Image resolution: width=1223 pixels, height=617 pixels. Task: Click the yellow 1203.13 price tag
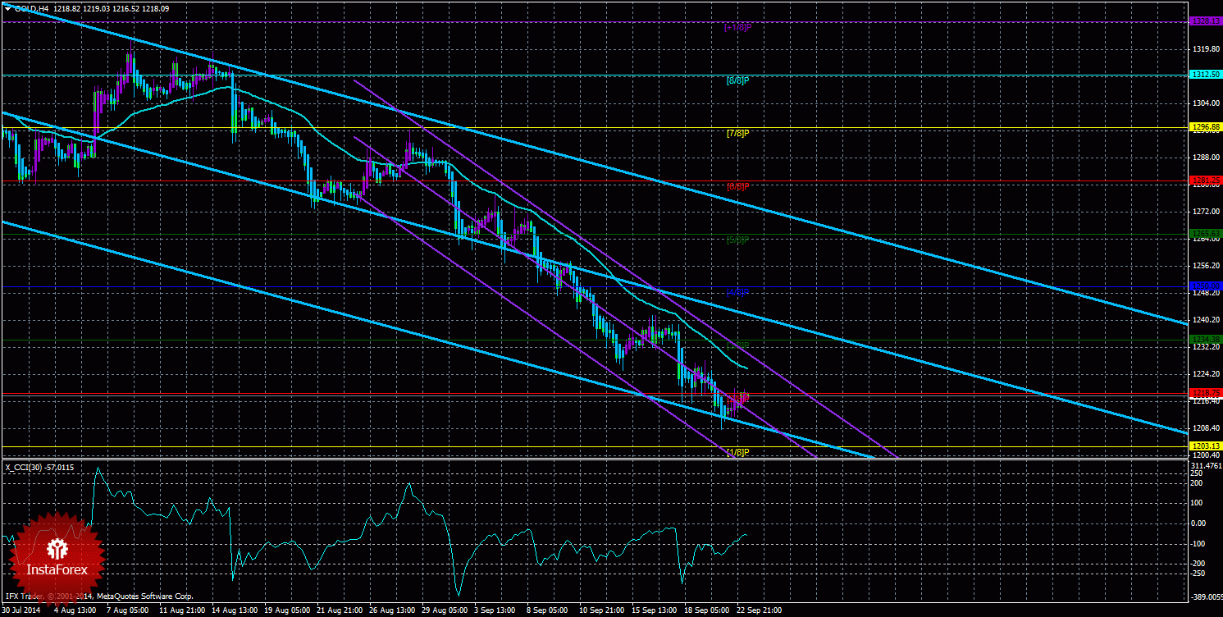pyautogui.click(x=1205, y=446)
